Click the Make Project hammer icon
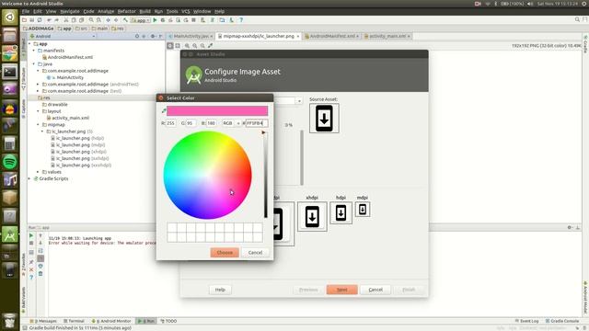Image resolution: width=589 pixels, height=331 pixels. pyautogui.click(x=125, y=20)
